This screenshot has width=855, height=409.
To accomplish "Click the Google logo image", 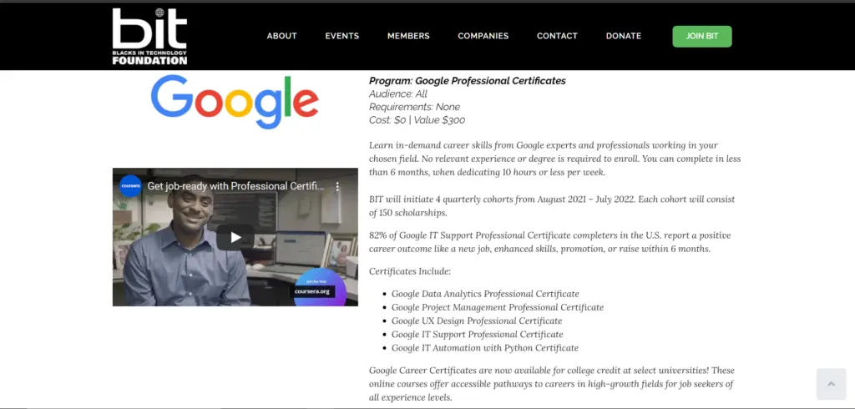I will pyautogui.click(x=235, y=102).
